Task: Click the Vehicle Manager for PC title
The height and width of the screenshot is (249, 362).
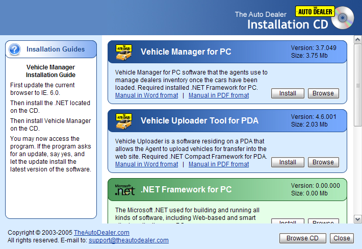Action: (x=186, y=52)
